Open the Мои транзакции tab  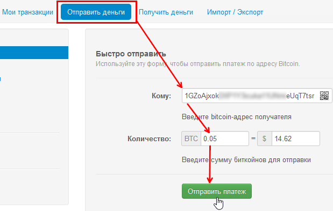pyautogui.click(x=27, y=12)
